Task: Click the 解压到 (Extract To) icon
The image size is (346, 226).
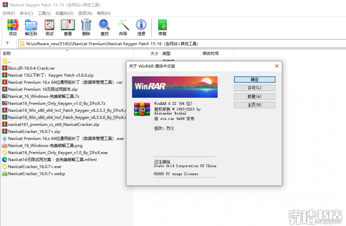Action: point(31,27)
